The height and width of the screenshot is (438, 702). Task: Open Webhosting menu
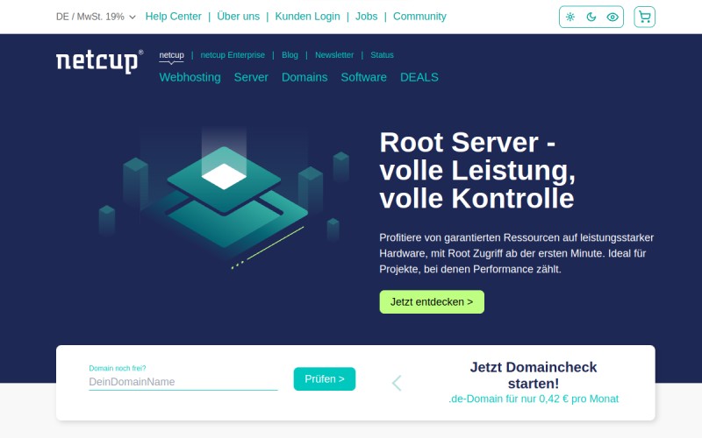pos(190,77)
